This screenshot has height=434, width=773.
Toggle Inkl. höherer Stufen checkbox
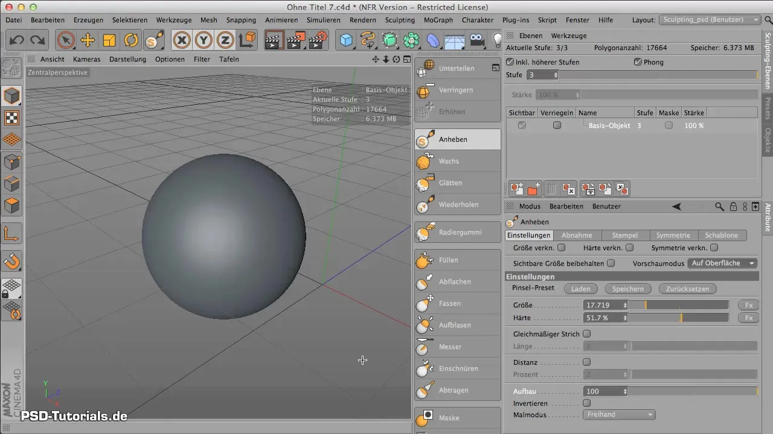coord(510,62)
